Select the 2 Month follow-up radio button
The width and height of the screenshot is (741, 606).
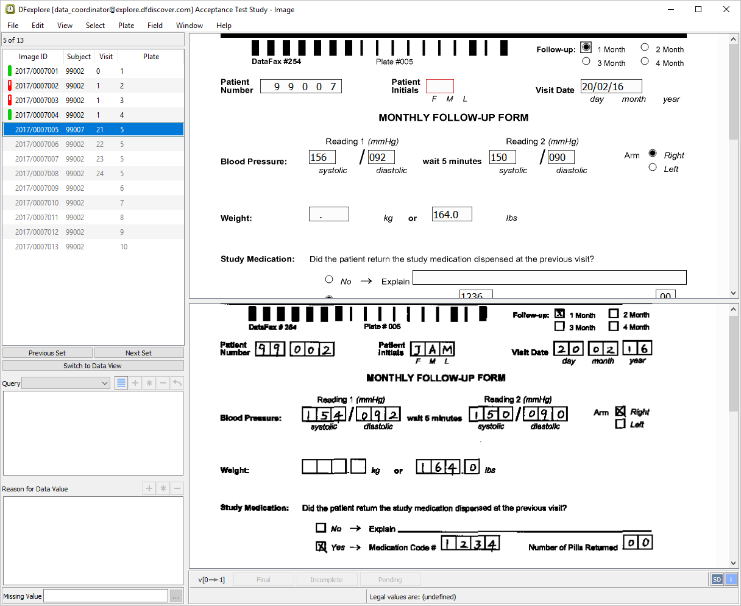(645, 48)
